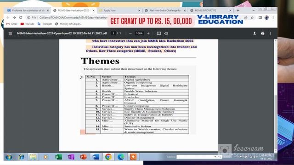294x165 pixels.
Task: Toggle the Chrome side panel
Action: pos(260,17)
